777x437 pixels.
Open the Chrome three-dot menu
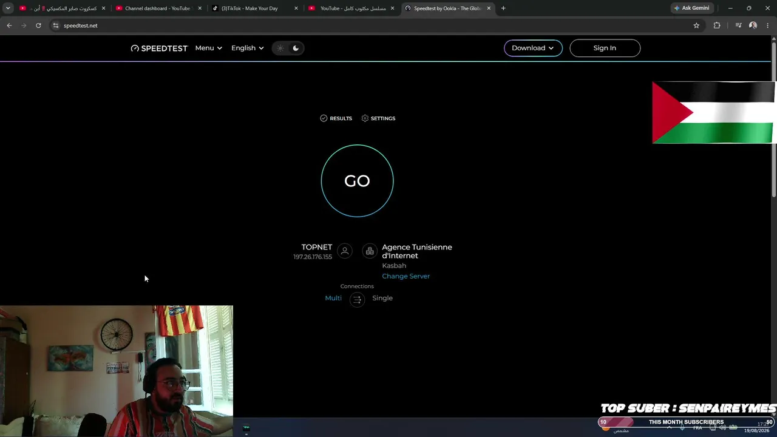coord(768,25)
